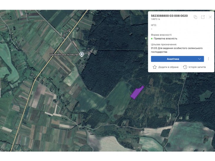Select cadastral number 5623088800:03:008:0020 text
Image resolution: width=215 pixels, height=161 pixels.
tap(169, 16)
